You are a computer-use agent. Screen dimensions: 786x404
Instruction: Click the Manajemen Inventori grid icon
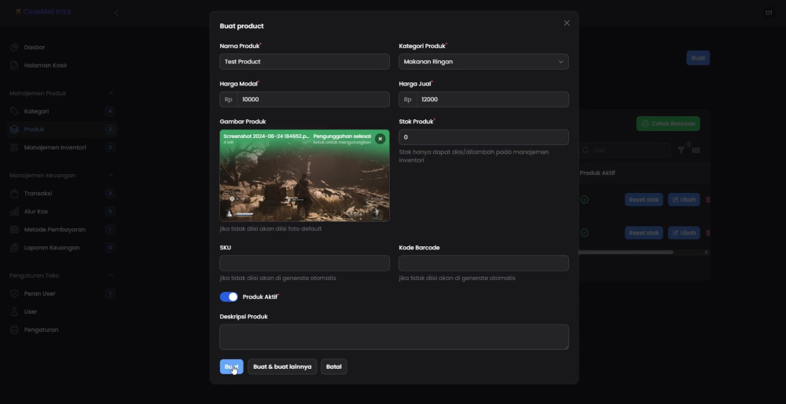click(x=14, y=147)
